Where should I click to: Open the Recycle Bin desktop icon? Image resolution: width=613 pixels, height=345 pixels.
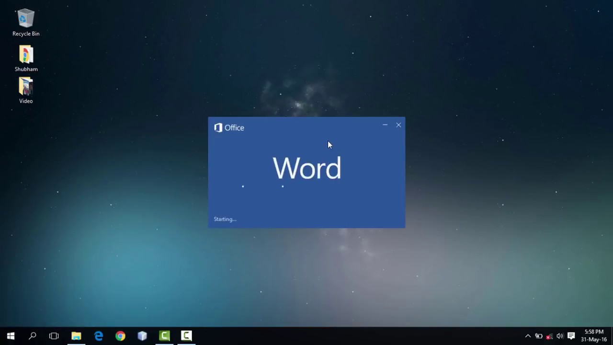[x=26, y=23]
